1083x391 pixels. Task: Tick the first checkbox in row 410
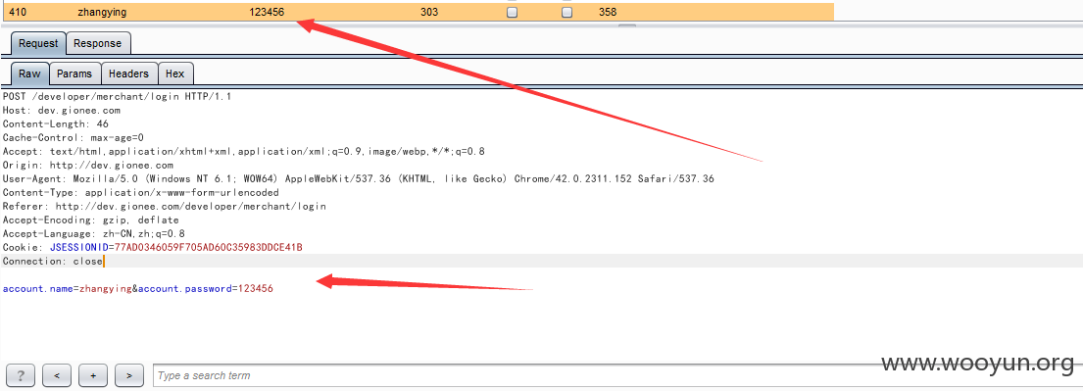(512, 13)
